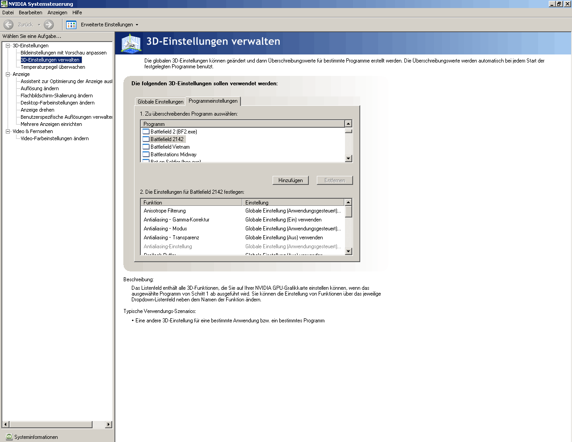
Task: Click task pane left scroll arrow
Action: [x=6, y=424]
